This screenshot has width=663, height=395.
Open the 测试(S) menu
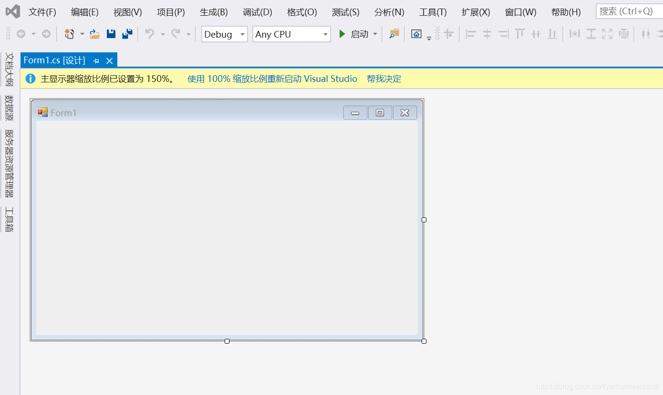pos(345,12)
